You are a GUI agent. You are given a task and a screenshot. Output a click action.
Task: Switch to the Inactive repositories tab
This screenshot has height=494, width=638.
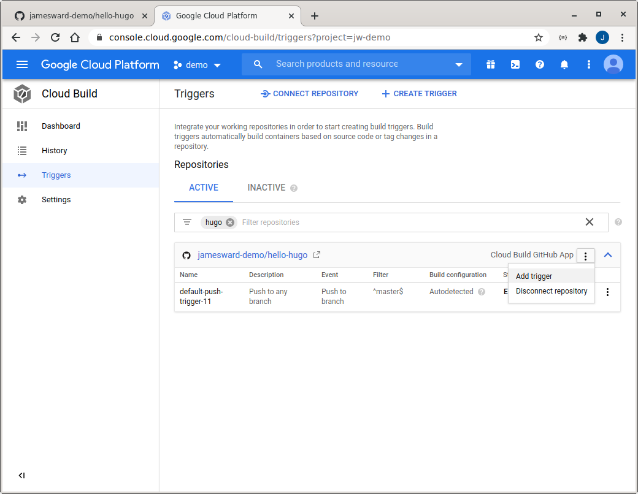pos(266,188)
